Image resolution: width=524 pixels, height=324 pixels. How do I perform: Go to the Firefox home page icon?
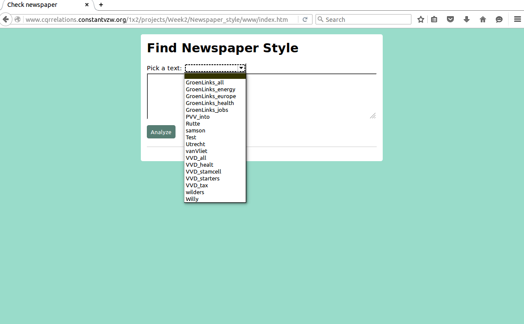[x=483, y=19]
